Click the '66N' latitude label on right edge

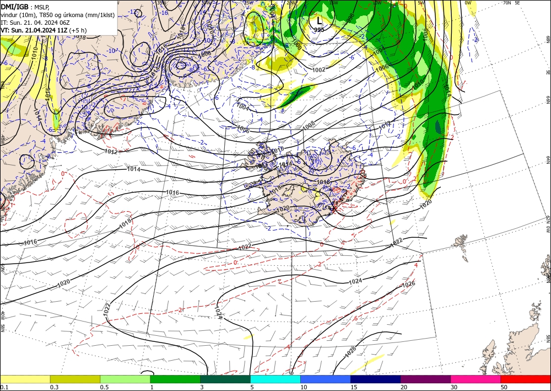pyautogui.click(x=548, y=100)
